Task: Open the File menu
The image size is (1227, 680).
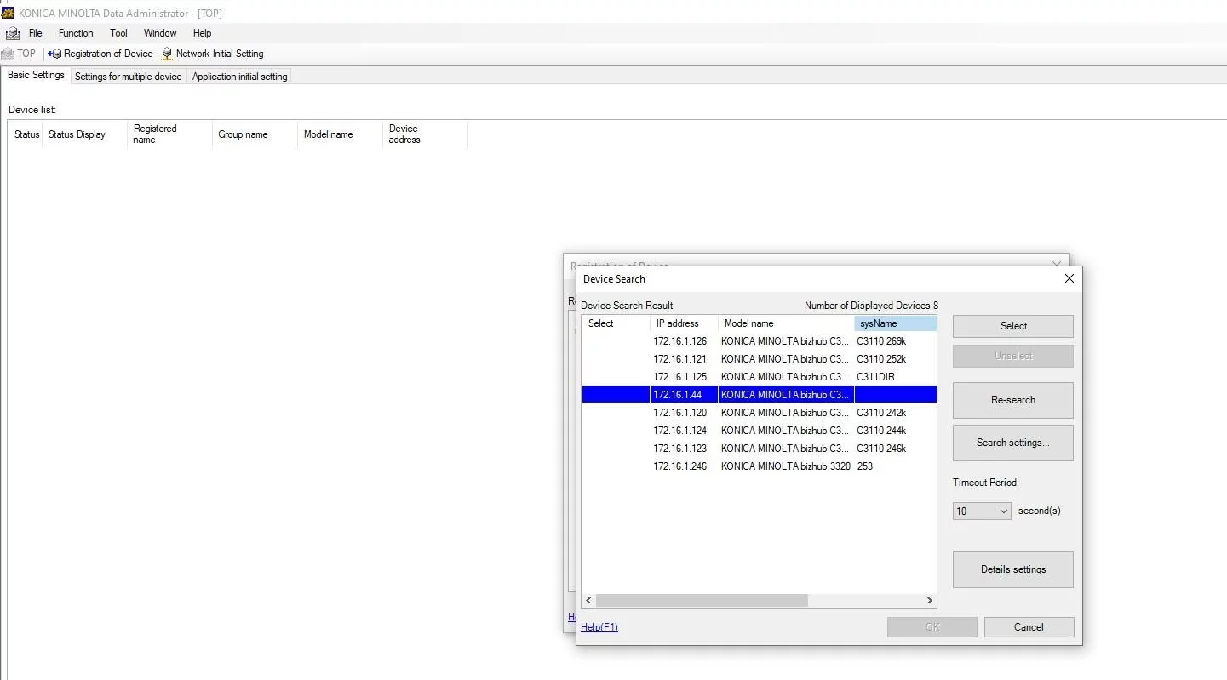Action: 35,33
